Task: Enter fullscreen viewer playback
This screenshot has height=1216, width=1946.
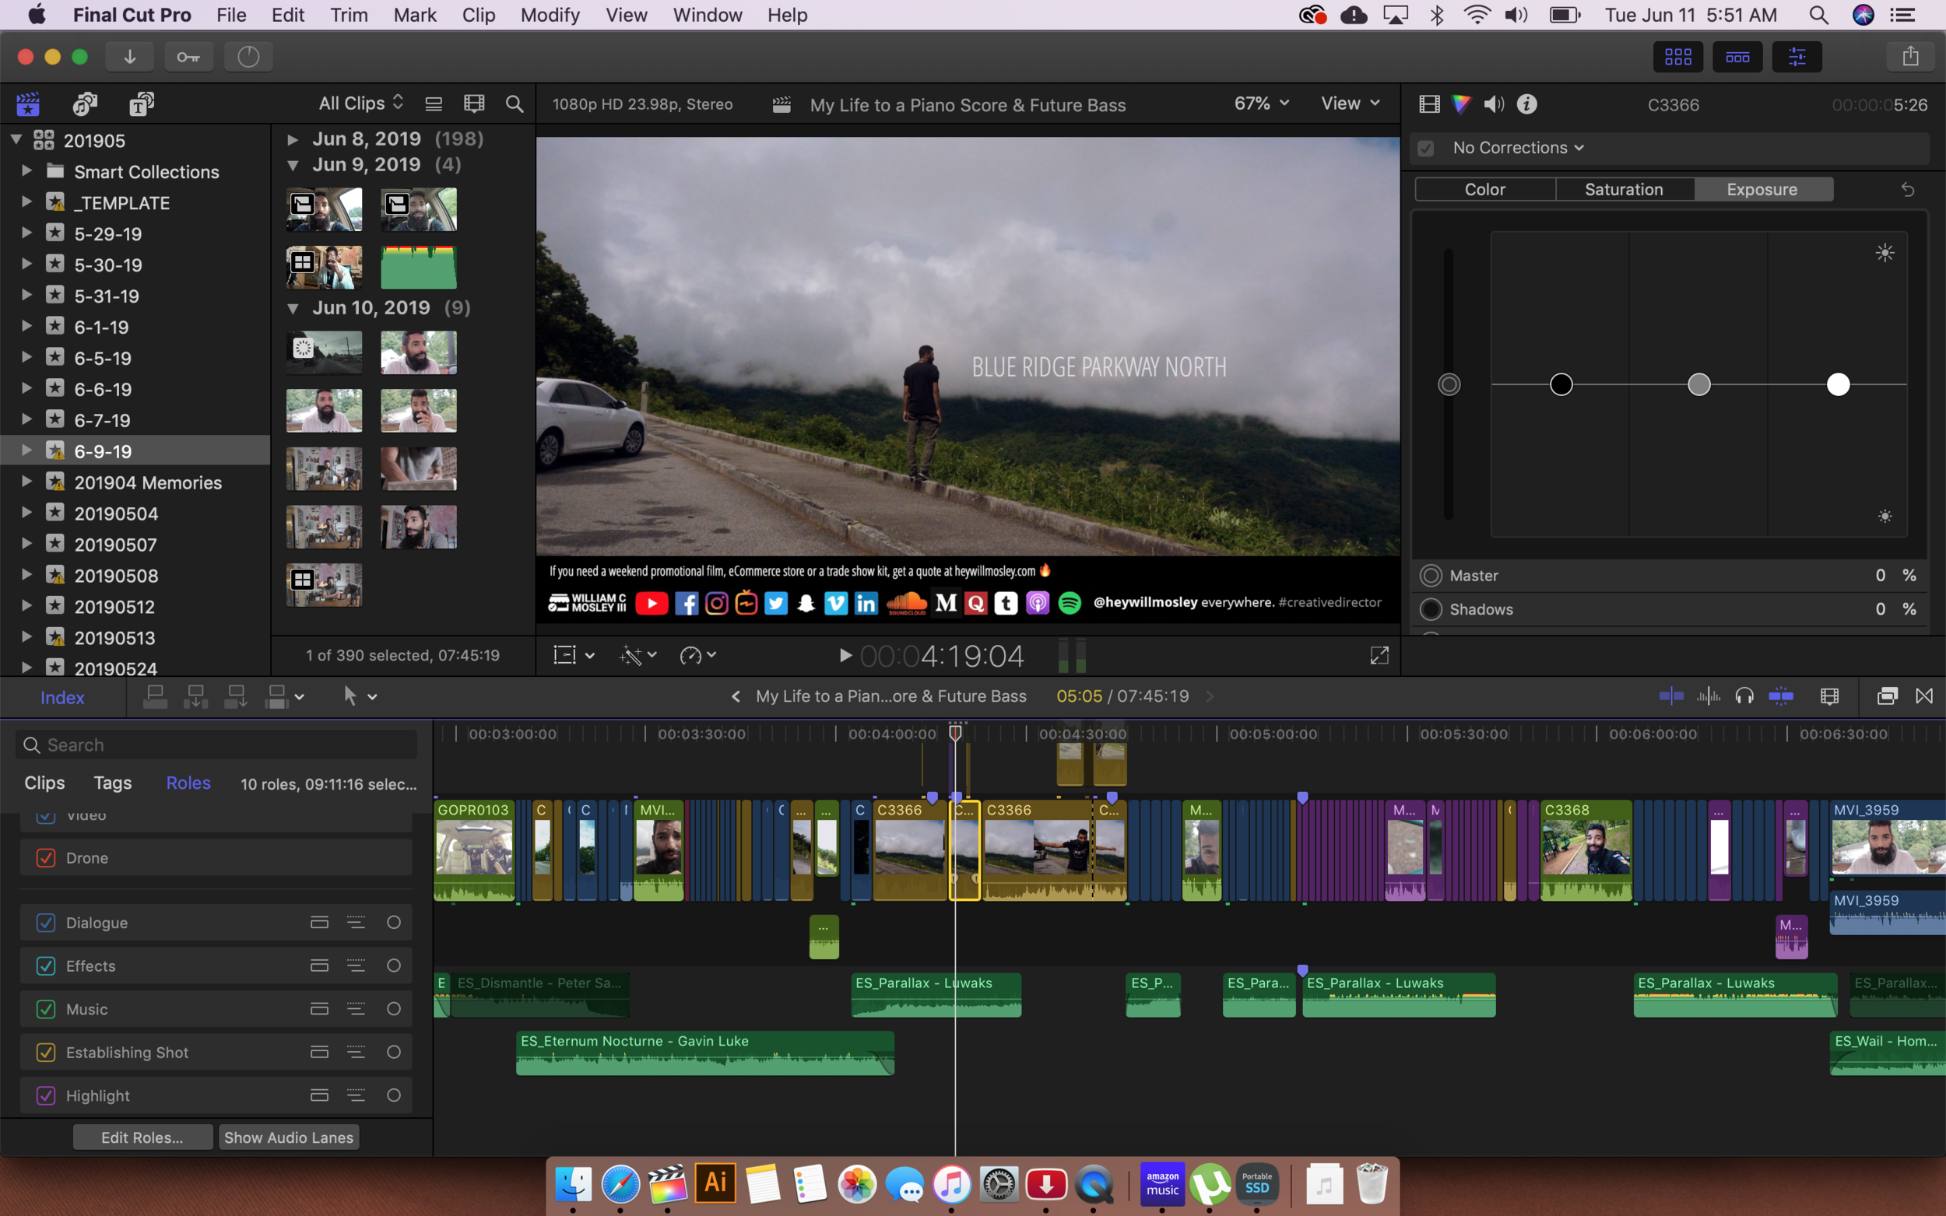Action: click(x=1379, y=655)
